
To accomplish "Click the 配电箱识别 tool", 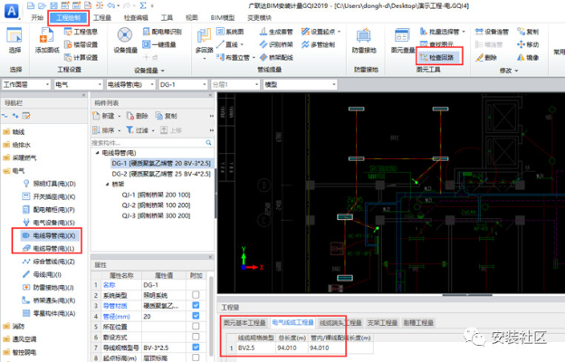I will pyautogui.click(x=162, y=32).
